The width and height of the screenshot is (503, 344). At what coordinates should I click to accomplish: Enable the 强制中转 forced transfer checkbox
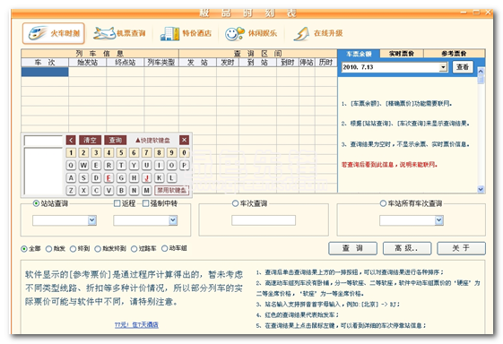145,203
